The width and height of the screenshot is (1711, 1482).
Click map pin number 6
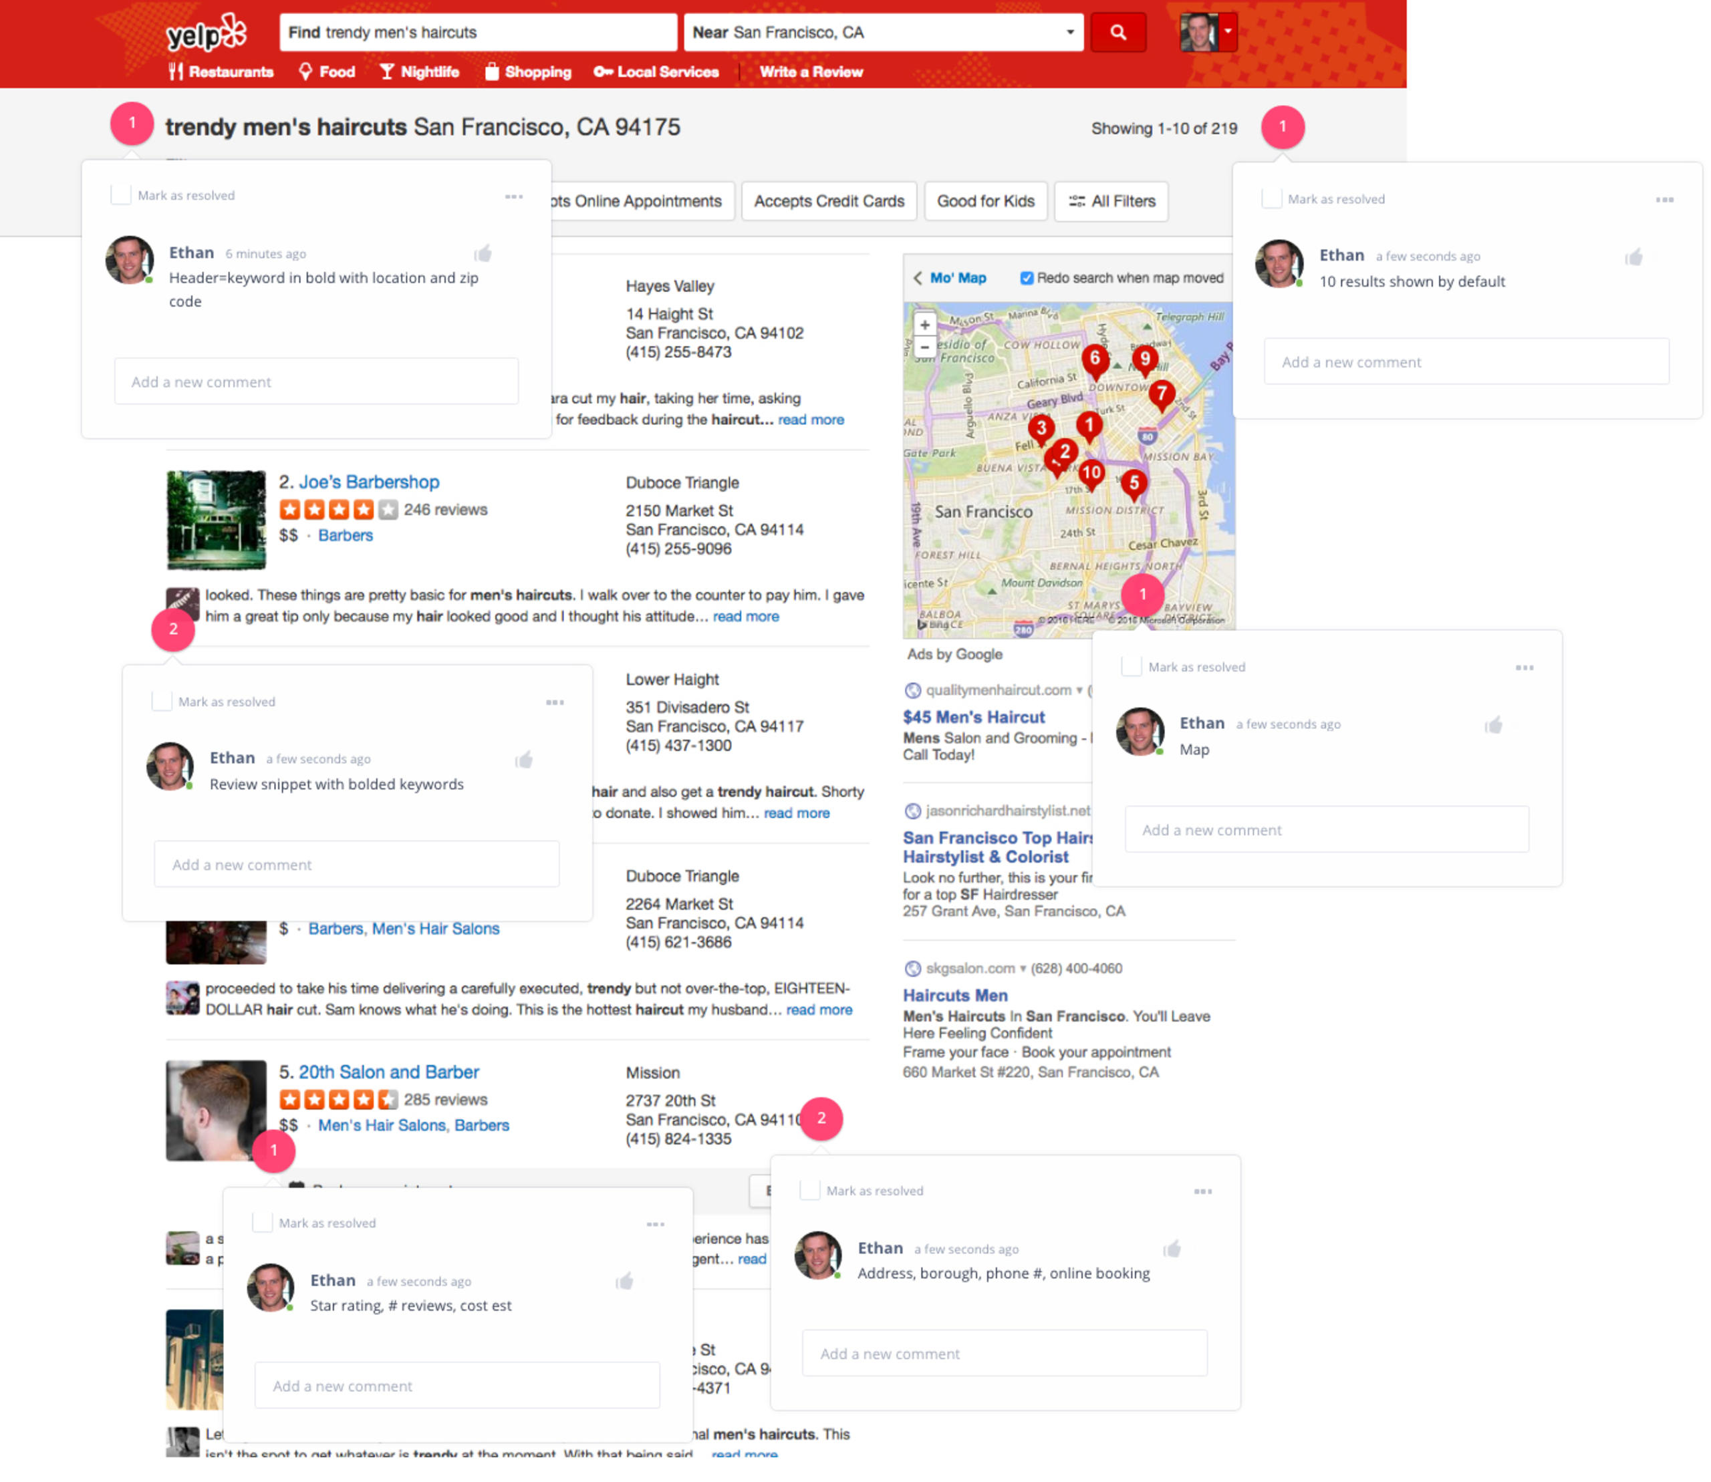point(1094,359)
